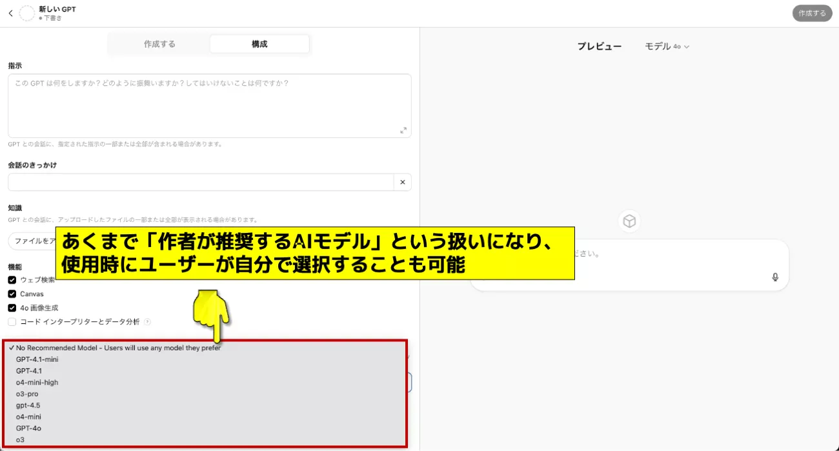839x451 pixels.
Task: Click the 新しい GPT title text
Action: tap(57, 9)
